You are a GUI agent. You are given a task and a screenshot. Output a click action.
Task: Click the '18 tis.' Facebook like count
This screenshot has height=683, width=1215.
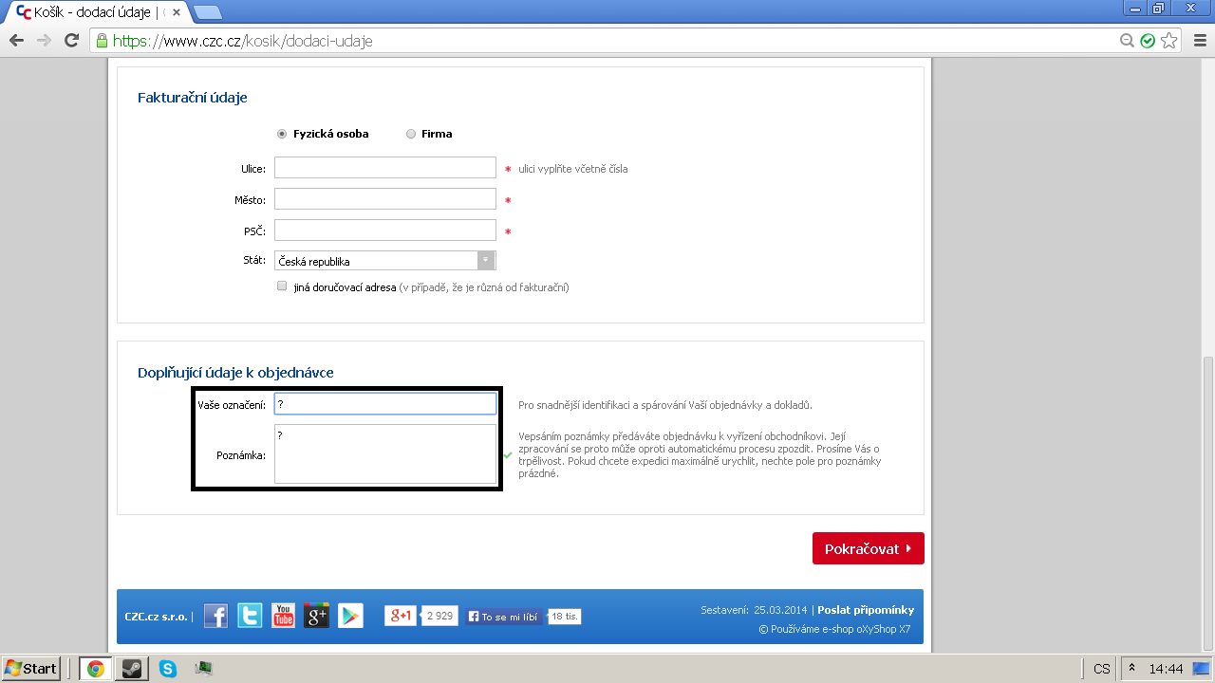click(x=566, y=617)
